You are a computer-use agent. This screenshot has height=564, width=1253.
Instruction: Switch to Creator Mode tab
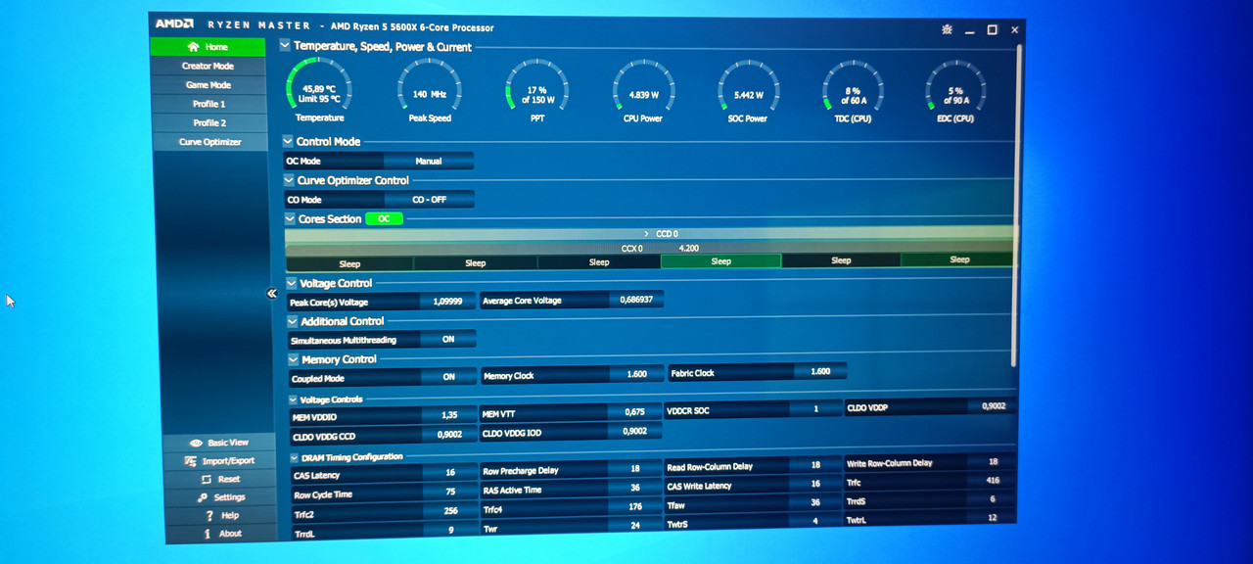(x=208, y=67)
